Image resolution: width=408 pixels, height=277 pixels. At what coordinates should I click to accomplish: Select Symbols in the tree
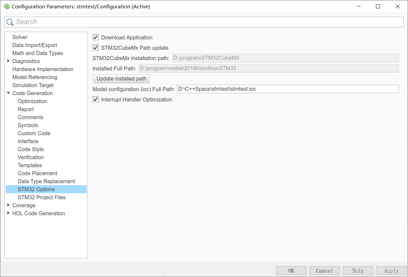(28, 125)
